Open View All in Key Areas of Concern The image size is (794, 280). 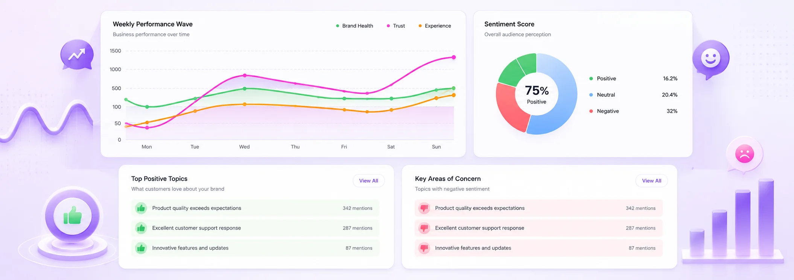651,181
